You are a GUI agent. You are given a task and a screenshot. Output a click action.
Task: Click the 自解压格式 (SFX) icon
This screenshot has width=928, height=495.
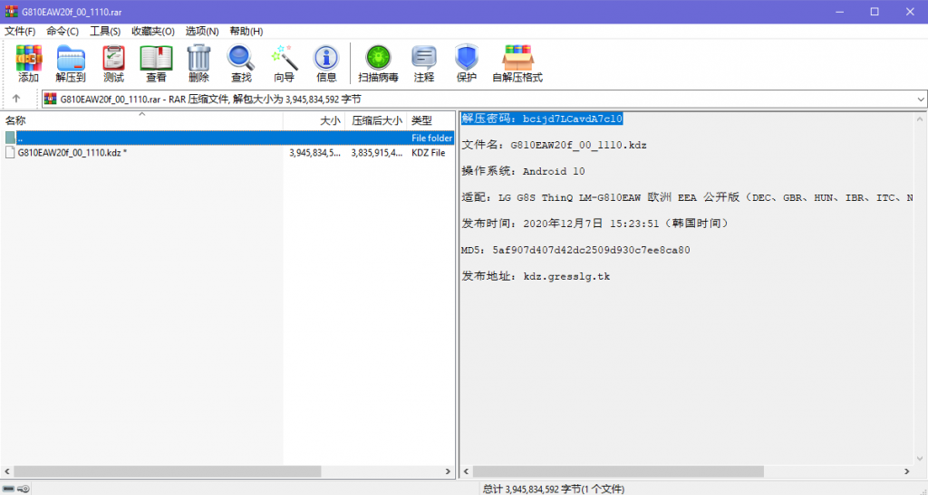coord(517,63)
